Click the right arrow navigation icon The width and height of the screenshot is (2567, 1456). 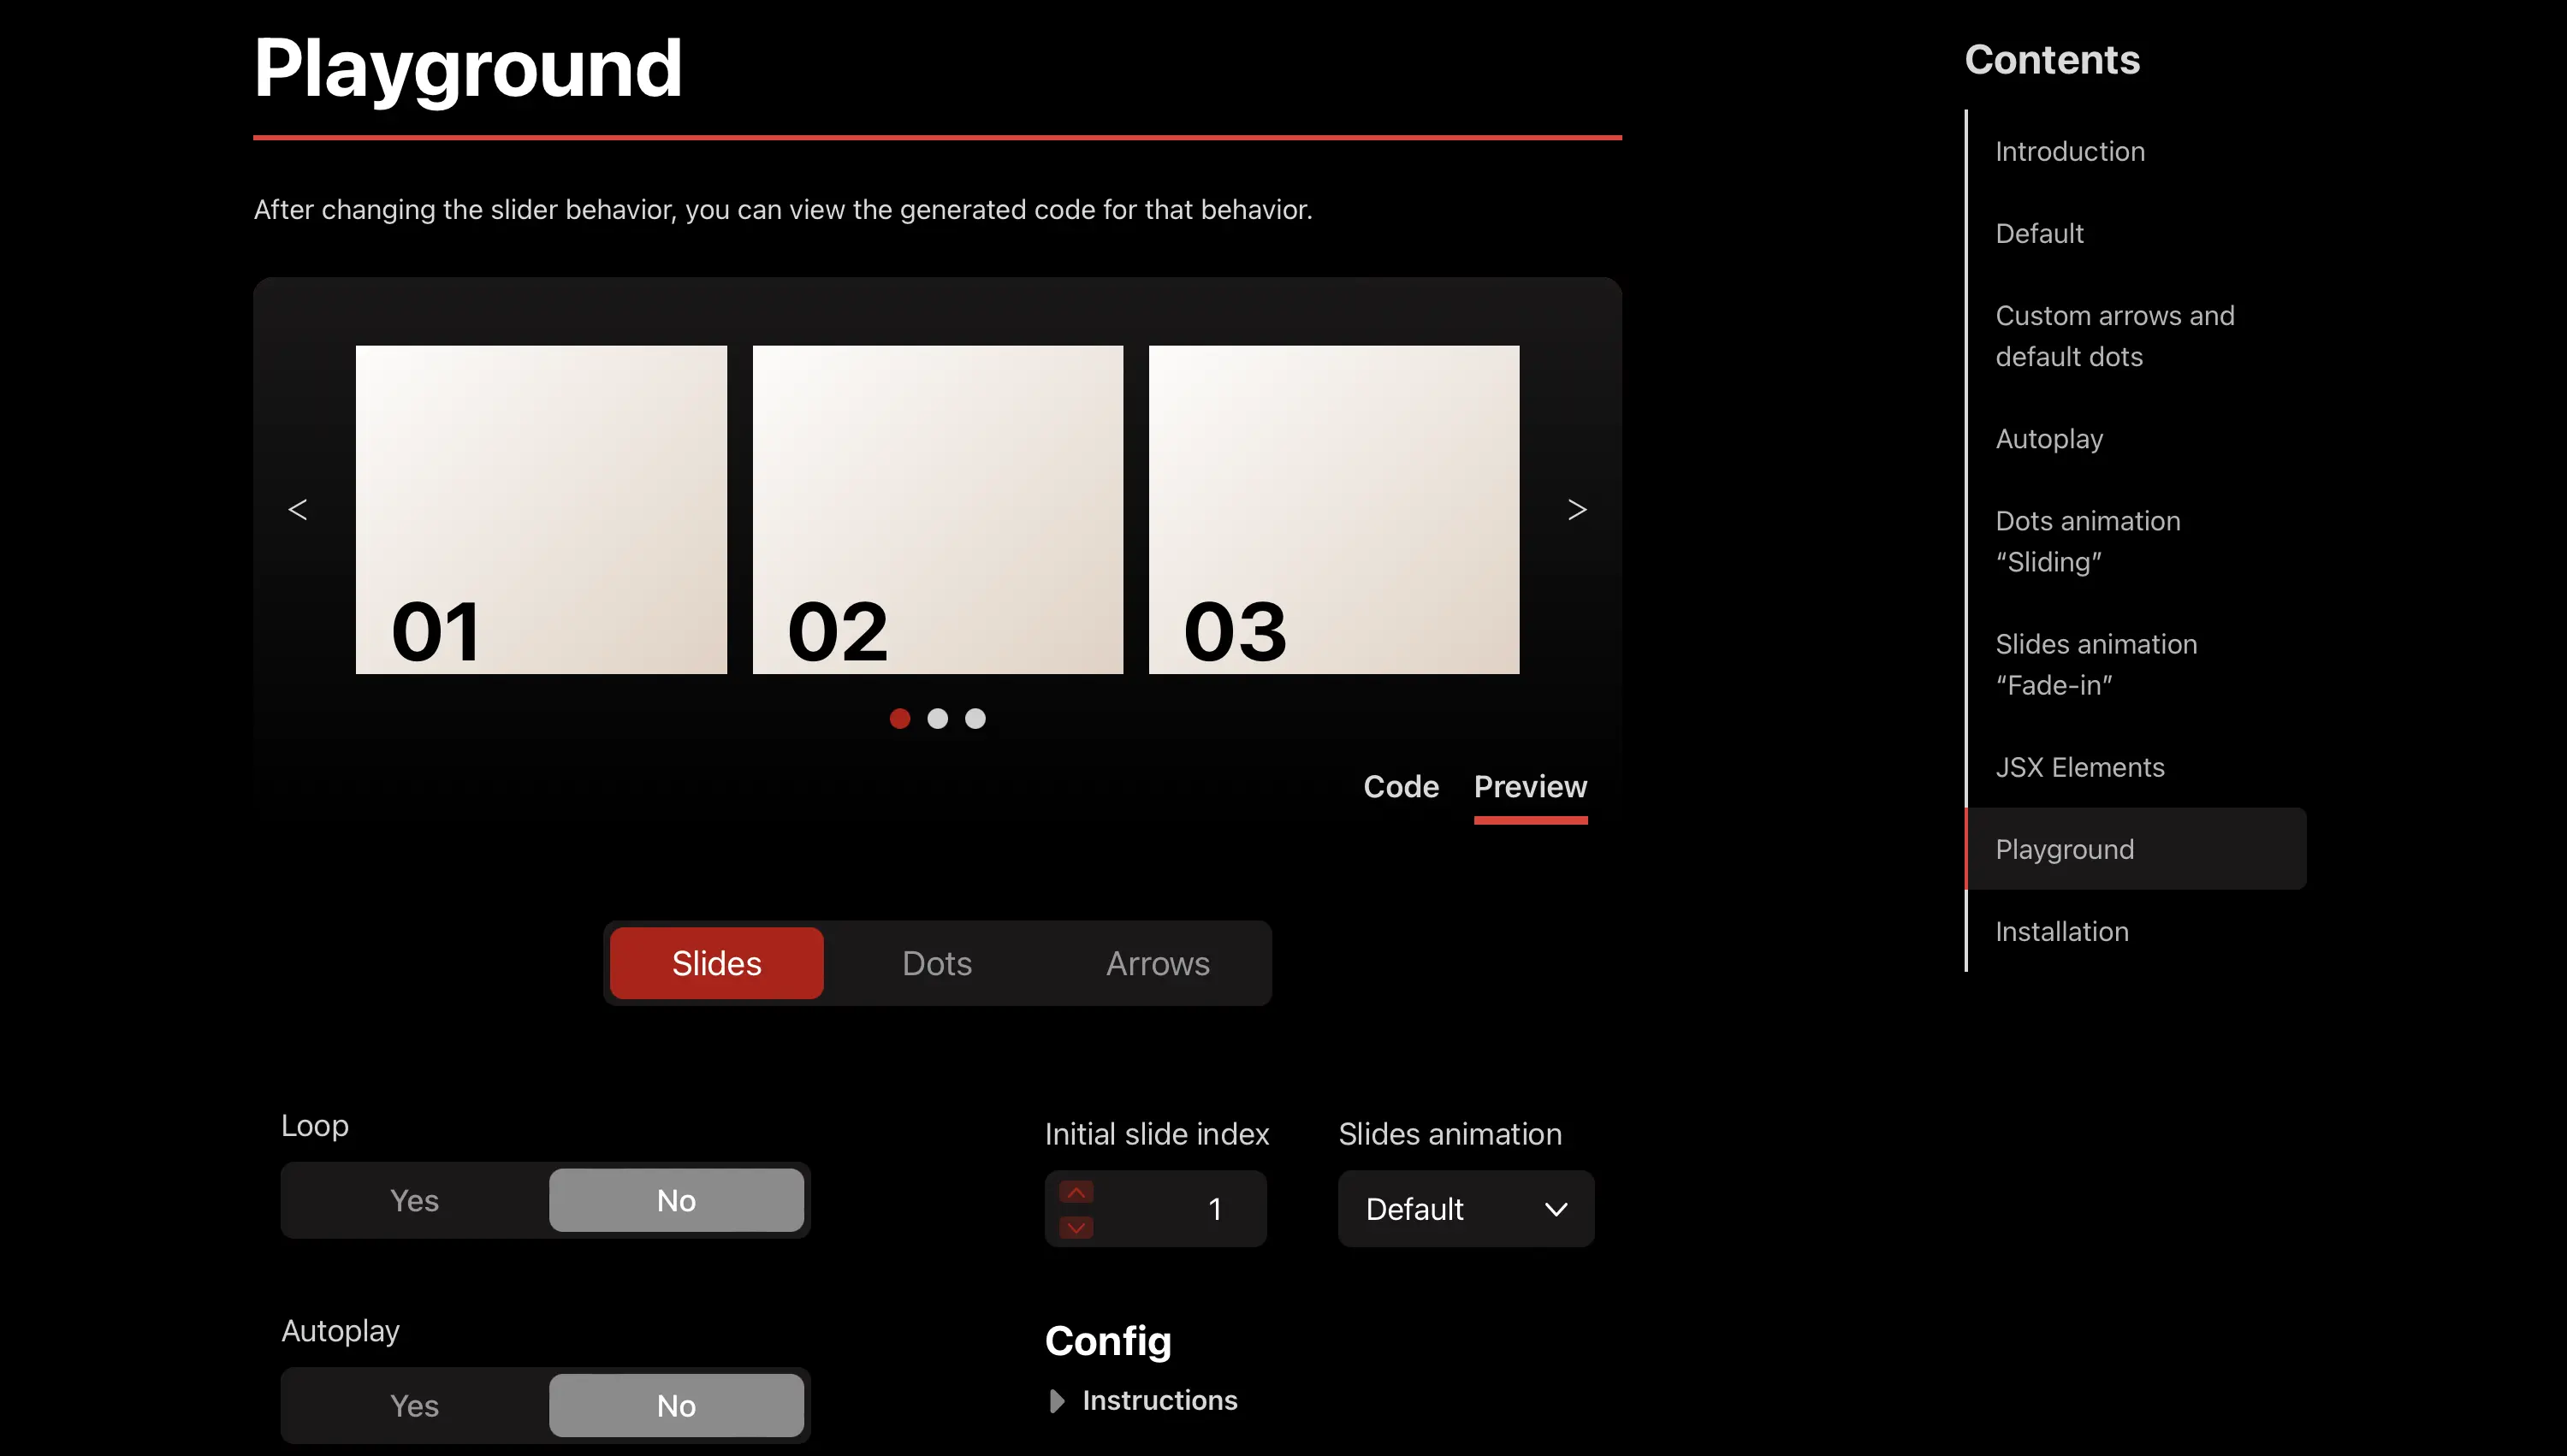1576,509
